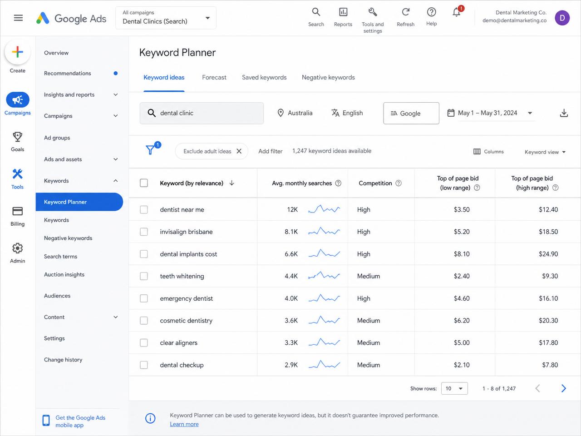Viewport: 581px width, 436px height.
Task: Download keyword ideas
Action: click(564, 113)
